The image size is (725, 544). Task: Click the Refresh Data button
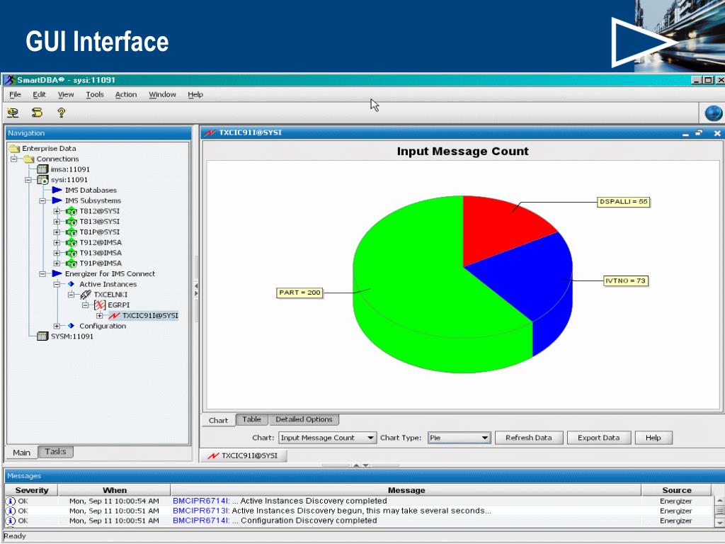[x=529, y=438]
